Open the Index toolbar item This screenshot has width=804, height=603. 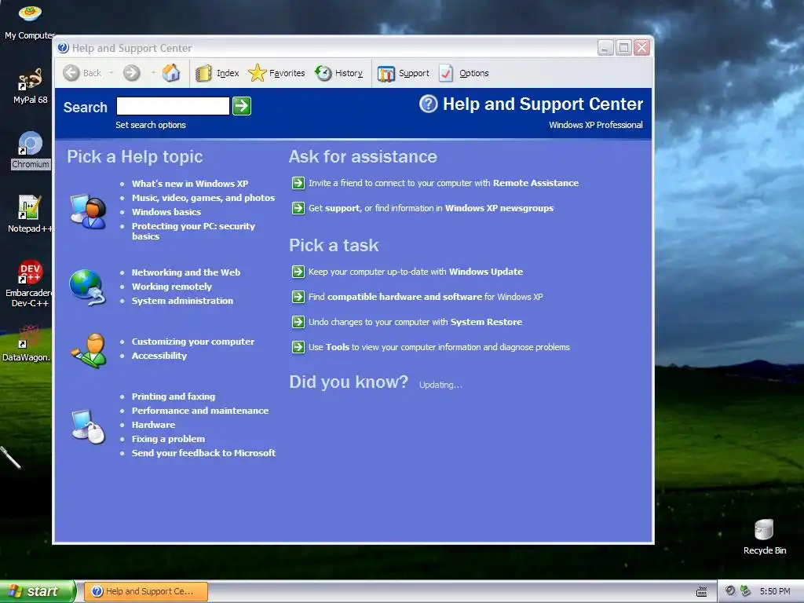[x=217, y=73]
